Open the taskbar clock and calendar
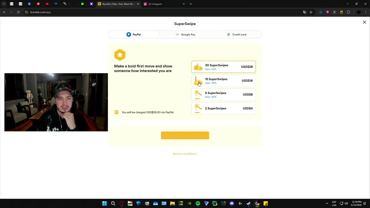This screenshot has height=208, width=370. pos(357,203)
